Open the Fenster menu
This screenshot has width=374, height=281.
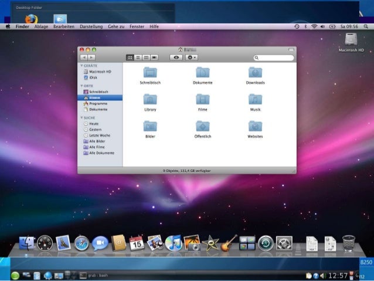pyautogui.click(x=137, y=26)
